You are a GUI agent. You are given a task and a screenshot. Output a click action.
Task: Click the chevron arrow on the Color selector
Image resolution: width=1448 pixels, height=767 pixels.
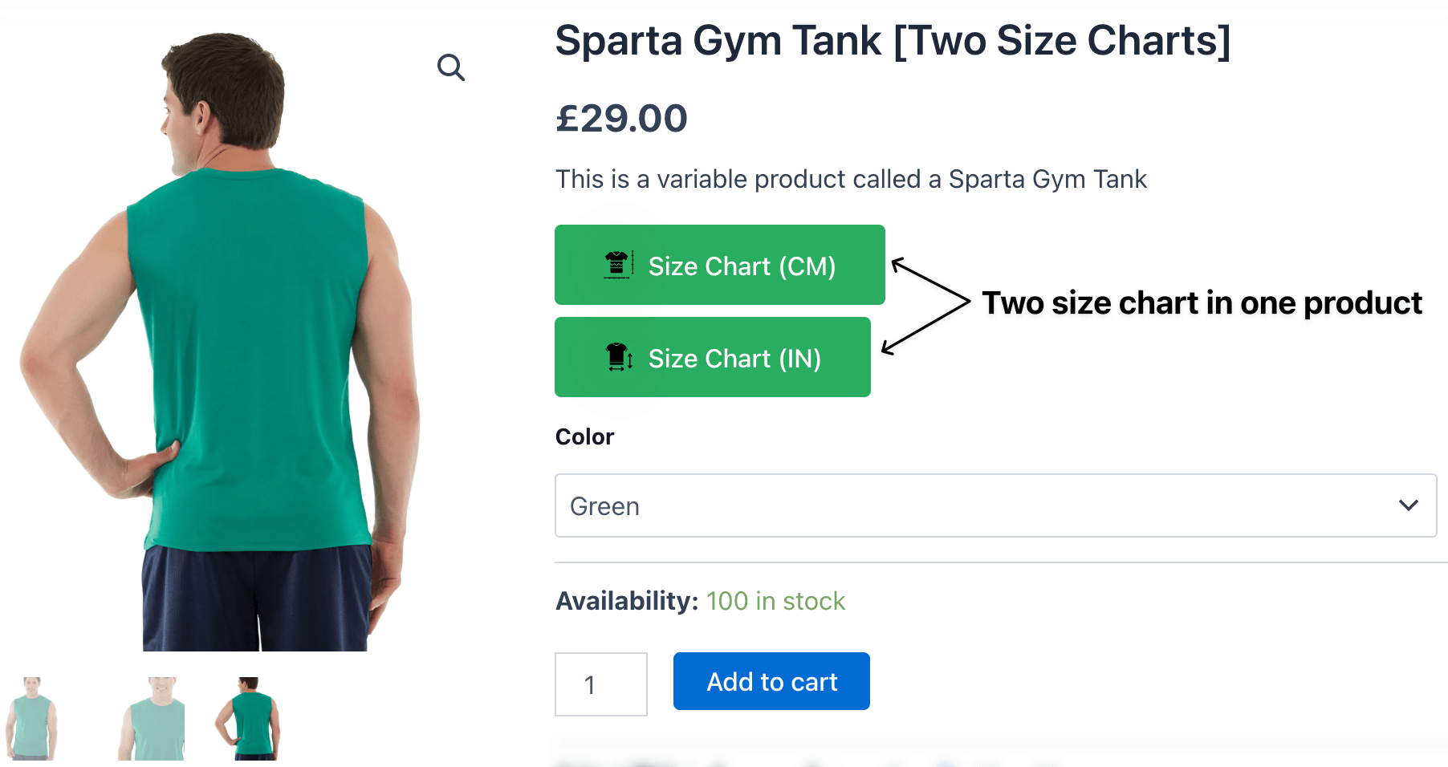point(1407,505)
